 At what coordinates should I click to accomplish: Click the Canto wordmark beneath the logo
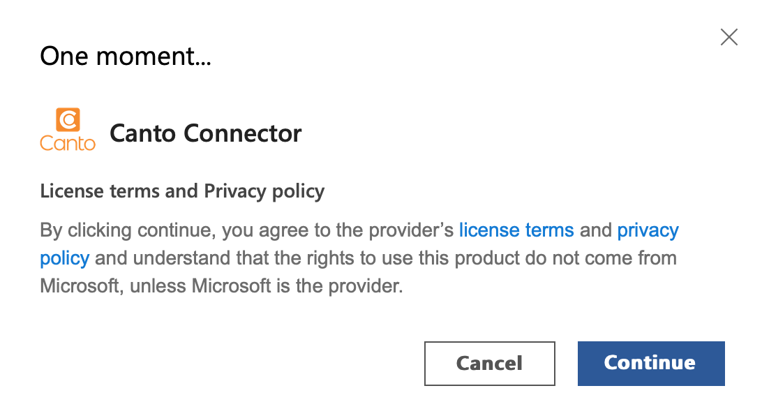tap(68, 143)
